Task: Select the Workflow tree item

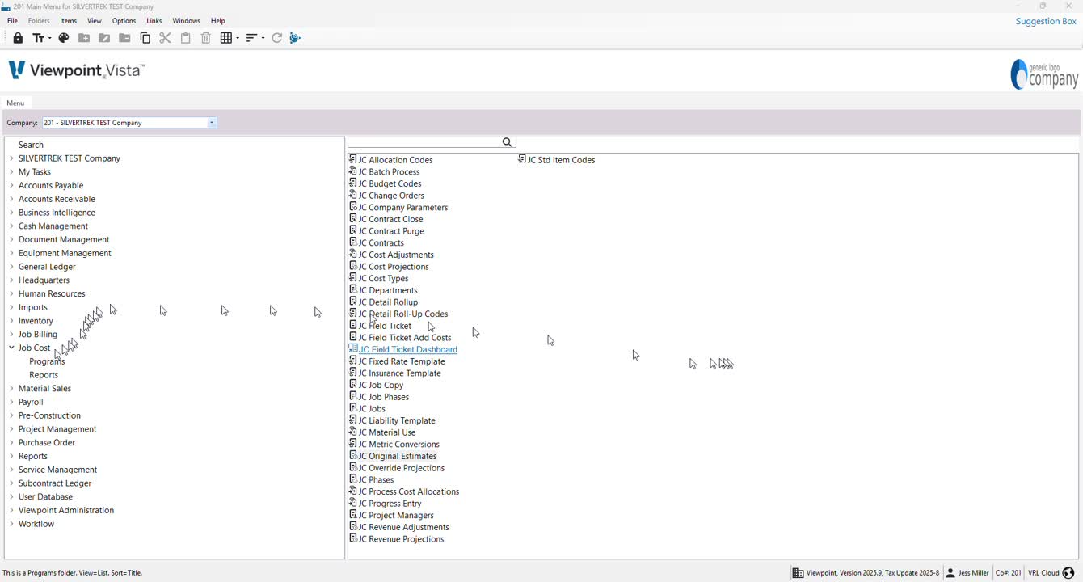Action: 36,524
